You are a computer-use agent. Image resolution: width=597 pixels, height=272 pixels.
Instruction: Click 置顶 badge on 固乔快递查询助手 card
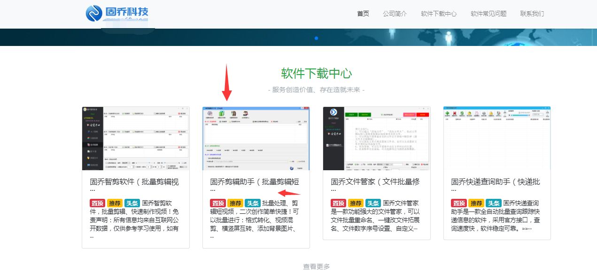(459, 203)
